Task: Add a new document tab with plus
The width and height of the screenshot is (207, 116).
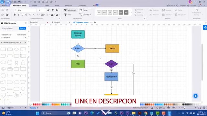Action: click(95, 22)
